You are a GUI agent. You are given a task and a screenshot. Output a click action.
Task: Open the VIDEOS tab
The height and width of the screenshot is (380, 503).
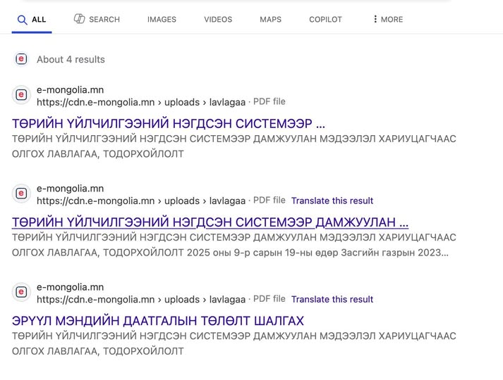[218, 20]
